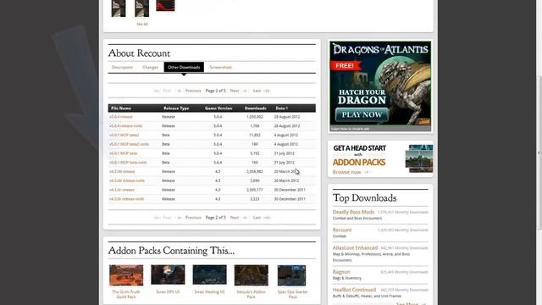Click left arrow icon beside Previous above table
The image size is (542, 305).
[179, 91]
